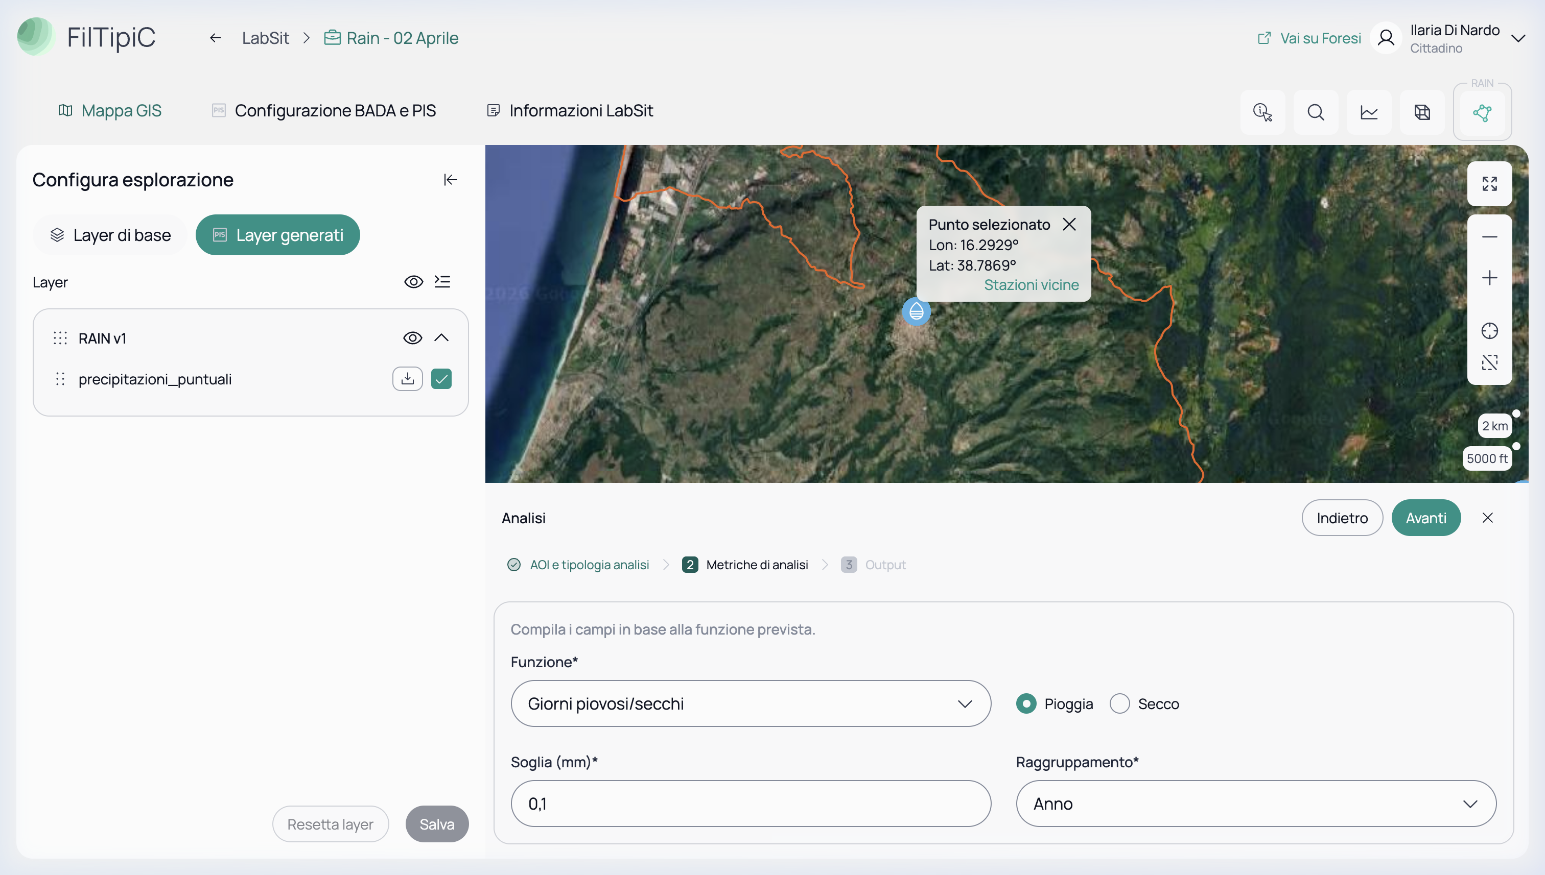The image size is (1545, 875).
Task: Clear the selection with the dashed-box icon
Action: [x=1490, y=363]
